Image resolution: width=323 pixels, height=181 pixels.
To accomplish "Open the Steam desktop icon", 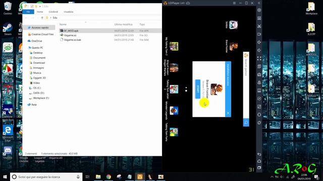I will point(8,29).
